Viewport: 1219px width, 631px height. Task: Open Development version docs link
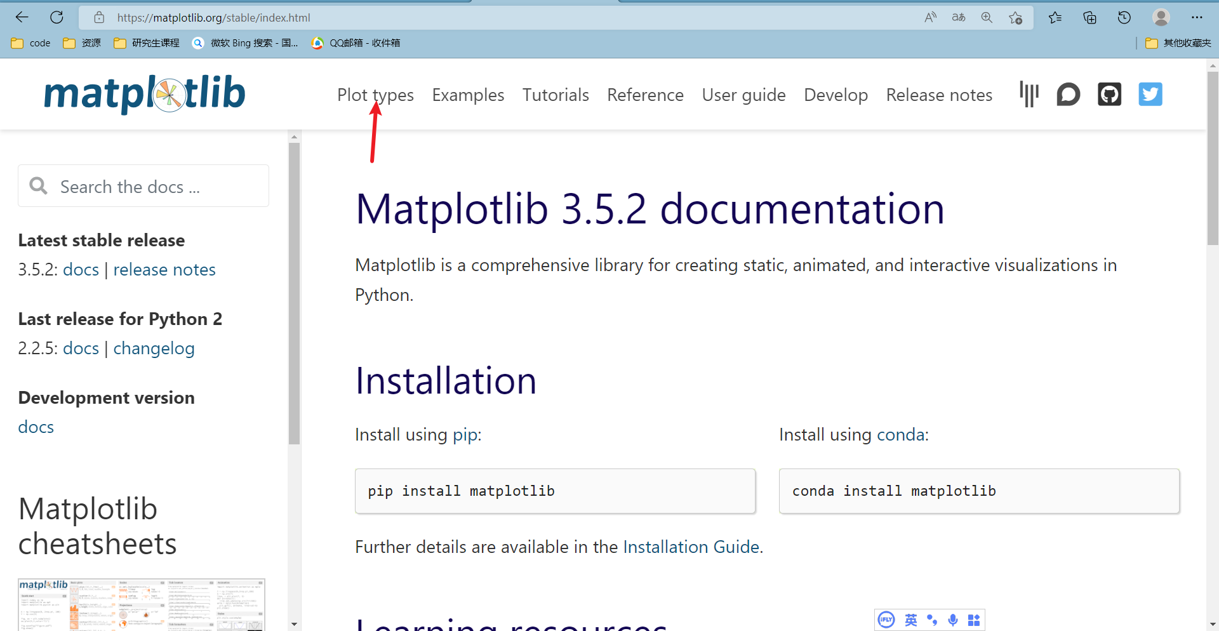36,427
